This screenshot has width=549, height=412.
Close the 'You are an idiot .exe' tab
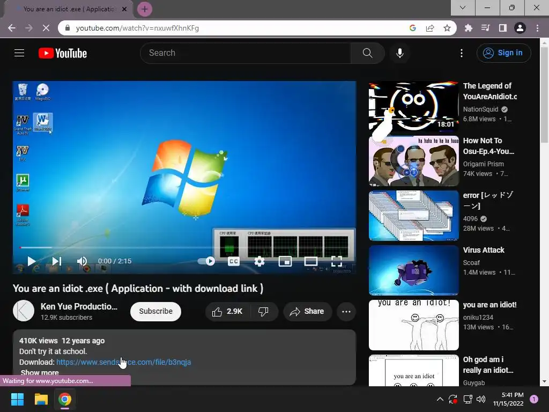(124, 9)
